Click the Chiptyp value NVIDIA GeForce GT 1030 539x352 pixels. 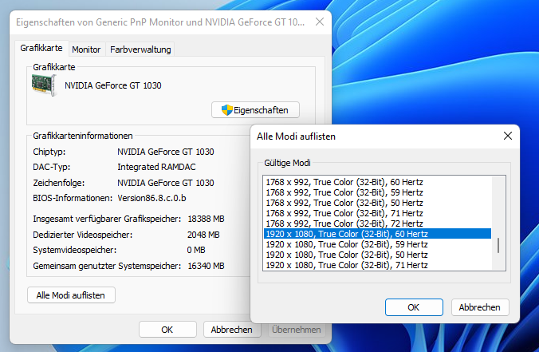[166, 152]
